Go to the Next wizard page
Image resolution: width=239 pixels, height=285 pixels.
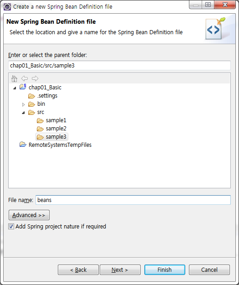[120, 270]
